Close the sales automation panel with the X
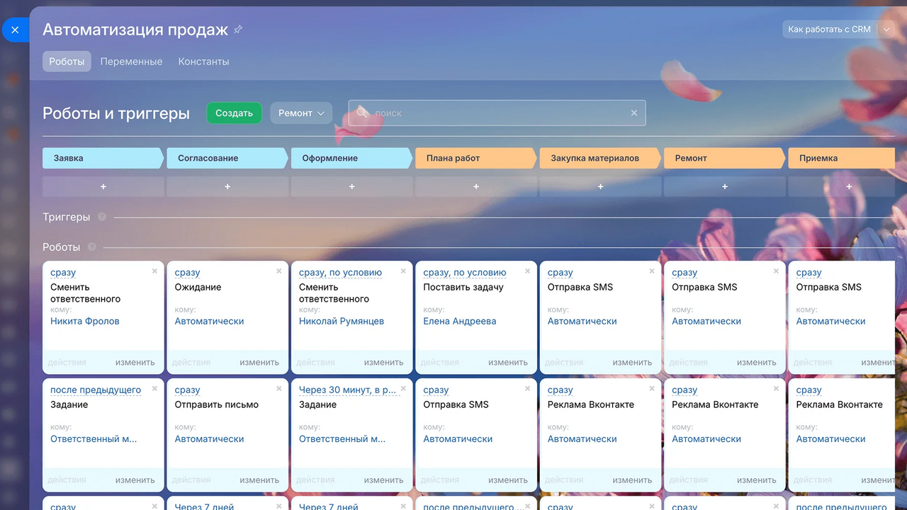 coord(15,30)
